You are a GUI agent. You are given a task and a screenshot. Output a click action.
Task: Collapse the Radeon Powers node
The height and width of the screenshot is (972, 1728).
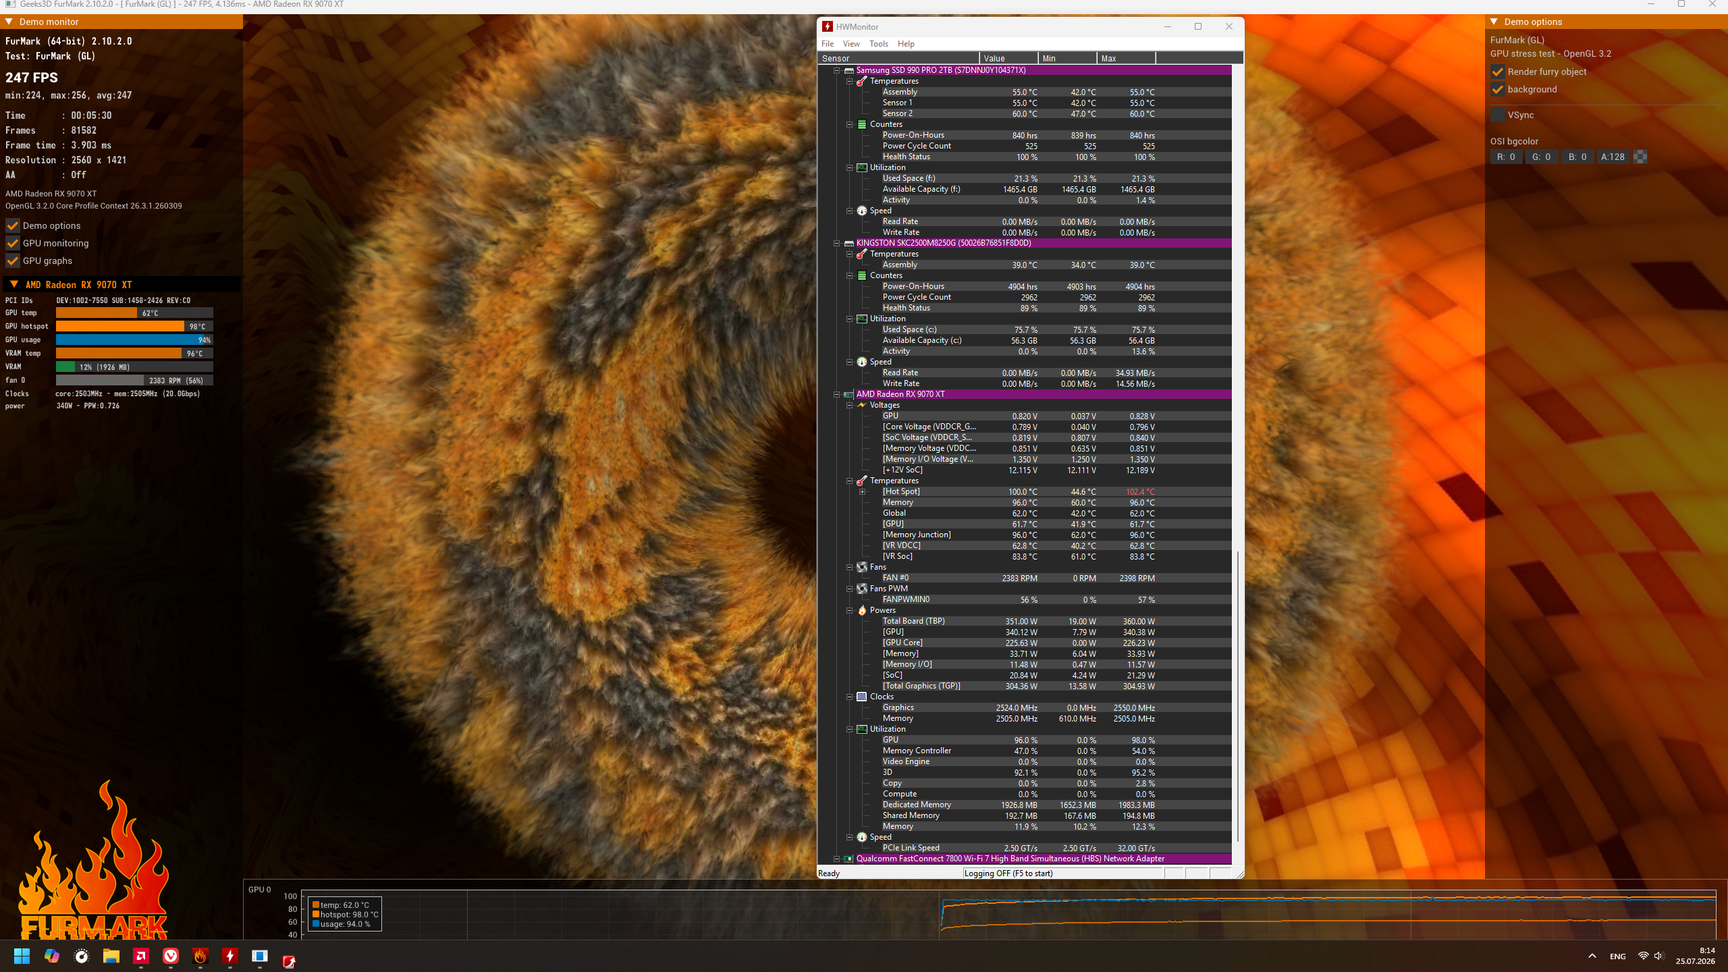point(849,610)
